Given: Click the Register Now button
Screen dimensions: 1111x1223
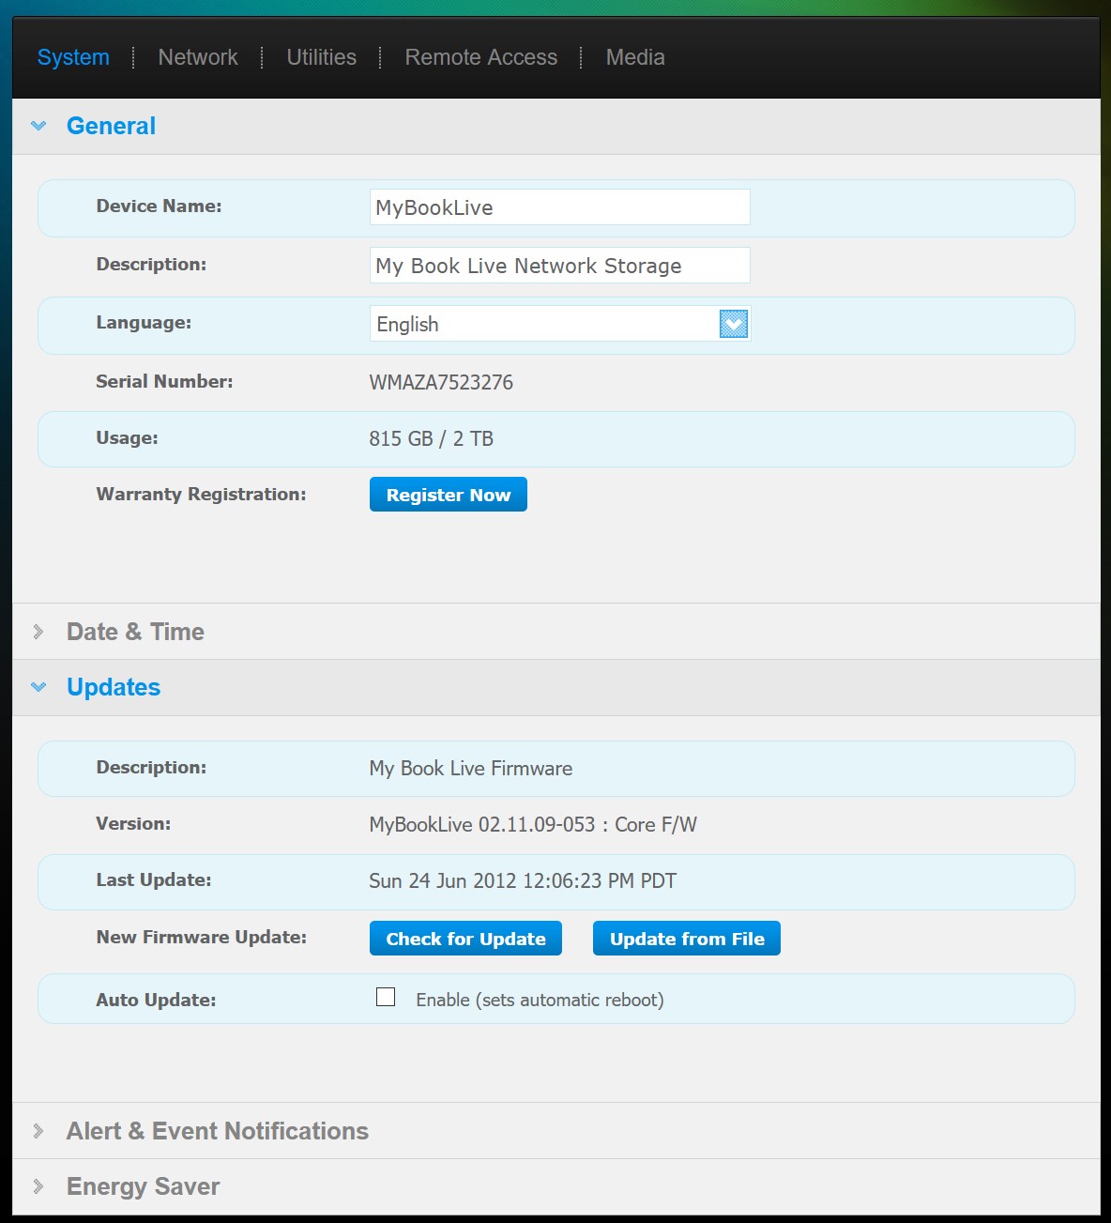Looking at the screenshot, I should 449,495.
